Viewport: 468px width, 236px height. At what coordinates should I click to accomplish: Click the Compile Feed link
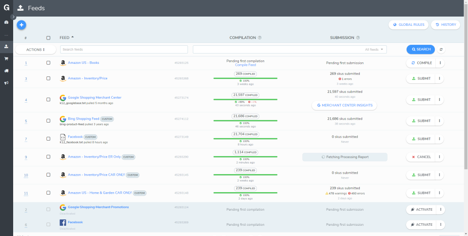click(x=245, y=65)
